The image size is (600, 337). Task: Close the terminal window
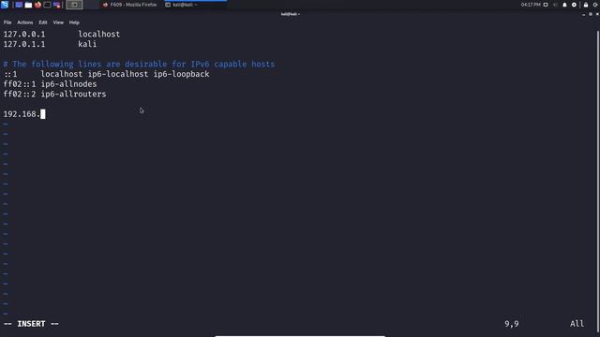point(597,14)
